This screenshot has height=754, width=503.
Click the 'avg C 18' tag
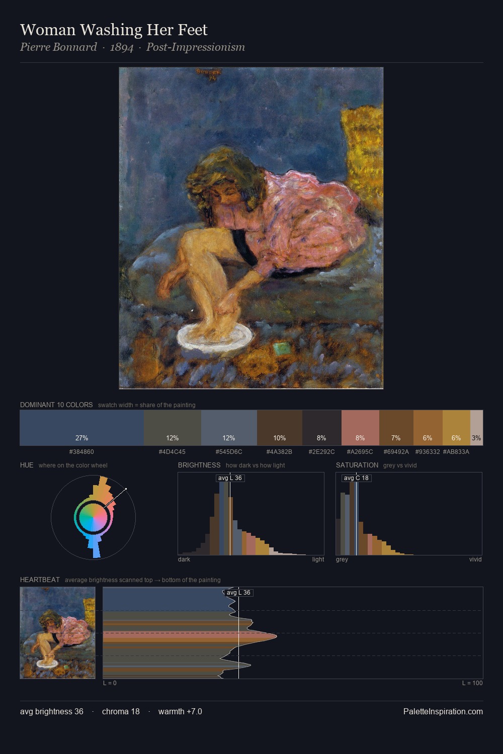(x=357, y=478)
